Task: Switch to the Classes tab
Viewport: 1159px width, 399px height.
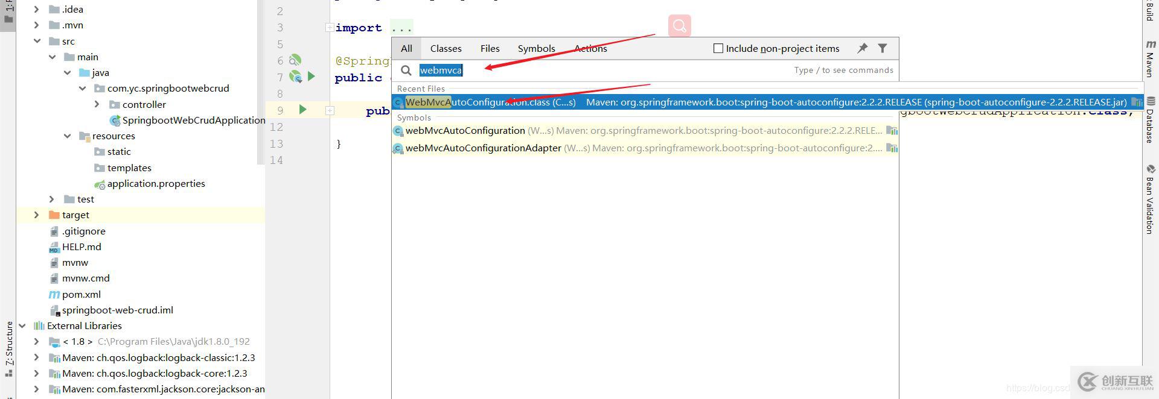Action: 445,48
